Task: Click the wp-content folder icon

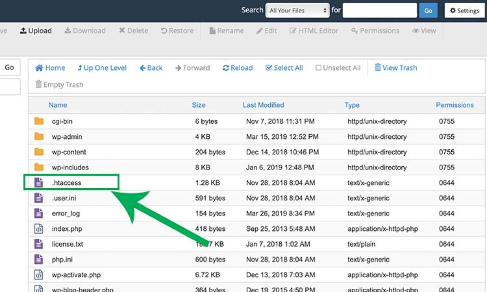Action: 39,152
